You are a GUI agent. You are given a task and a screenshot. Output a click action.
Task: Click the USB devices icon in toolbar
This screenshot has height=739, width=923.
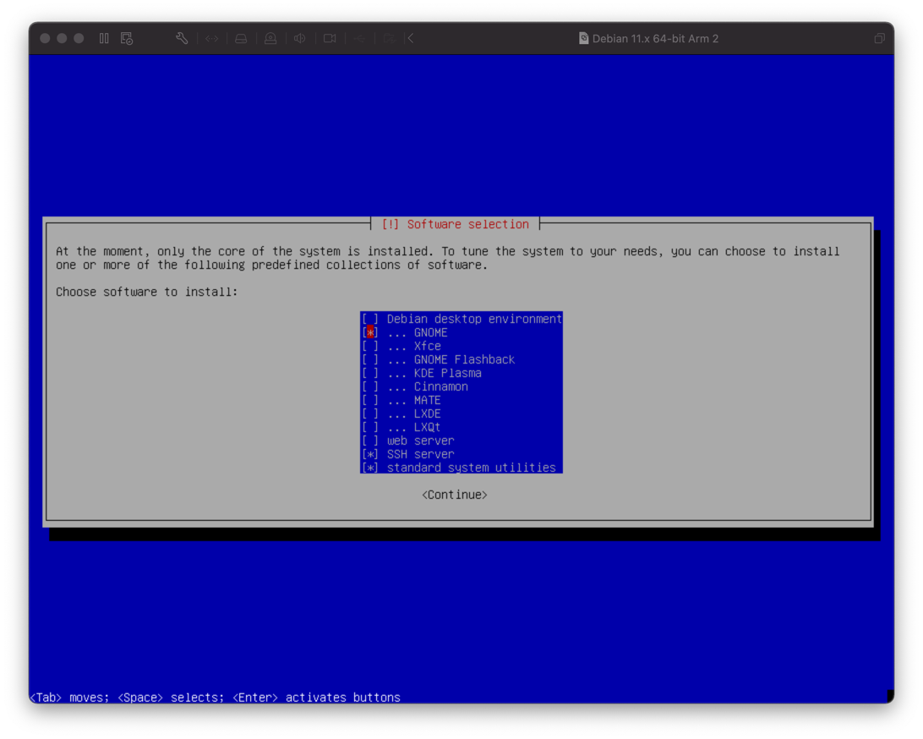tap(359, 38)
